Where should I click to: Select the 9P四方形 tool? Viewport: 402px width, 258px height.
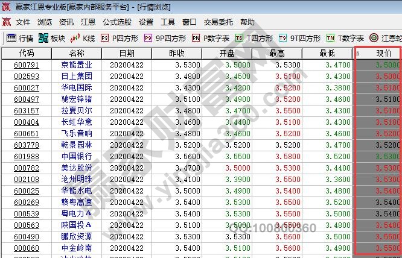pos(148,38)
